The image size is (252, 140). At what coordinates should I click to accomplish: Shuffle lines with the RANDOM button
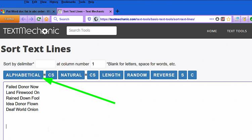pyautogui.click(x=137, y=75)
